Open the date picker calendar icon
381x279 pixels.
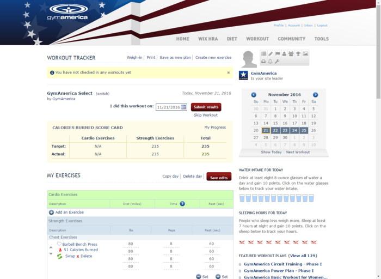point(183,107)
